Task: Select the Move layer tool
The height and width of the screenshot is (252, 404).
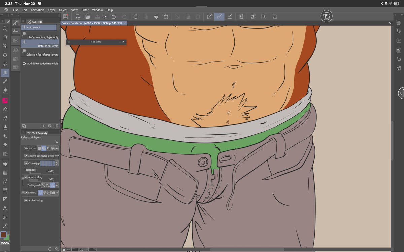Action: click(5, 55)
